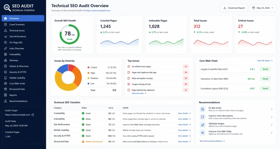This screenshot has width=280, height=149.
Task: Expand the Improve Core Web Vitals chevron
Action: (272, 133)
